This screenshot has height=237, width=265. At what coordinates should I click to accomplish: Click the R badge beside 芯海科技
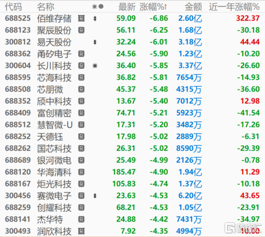click(x=81, y=77)
